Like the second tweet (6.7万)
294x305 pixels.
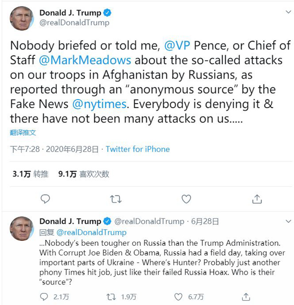pyautogui.click(x=179, y=297)
